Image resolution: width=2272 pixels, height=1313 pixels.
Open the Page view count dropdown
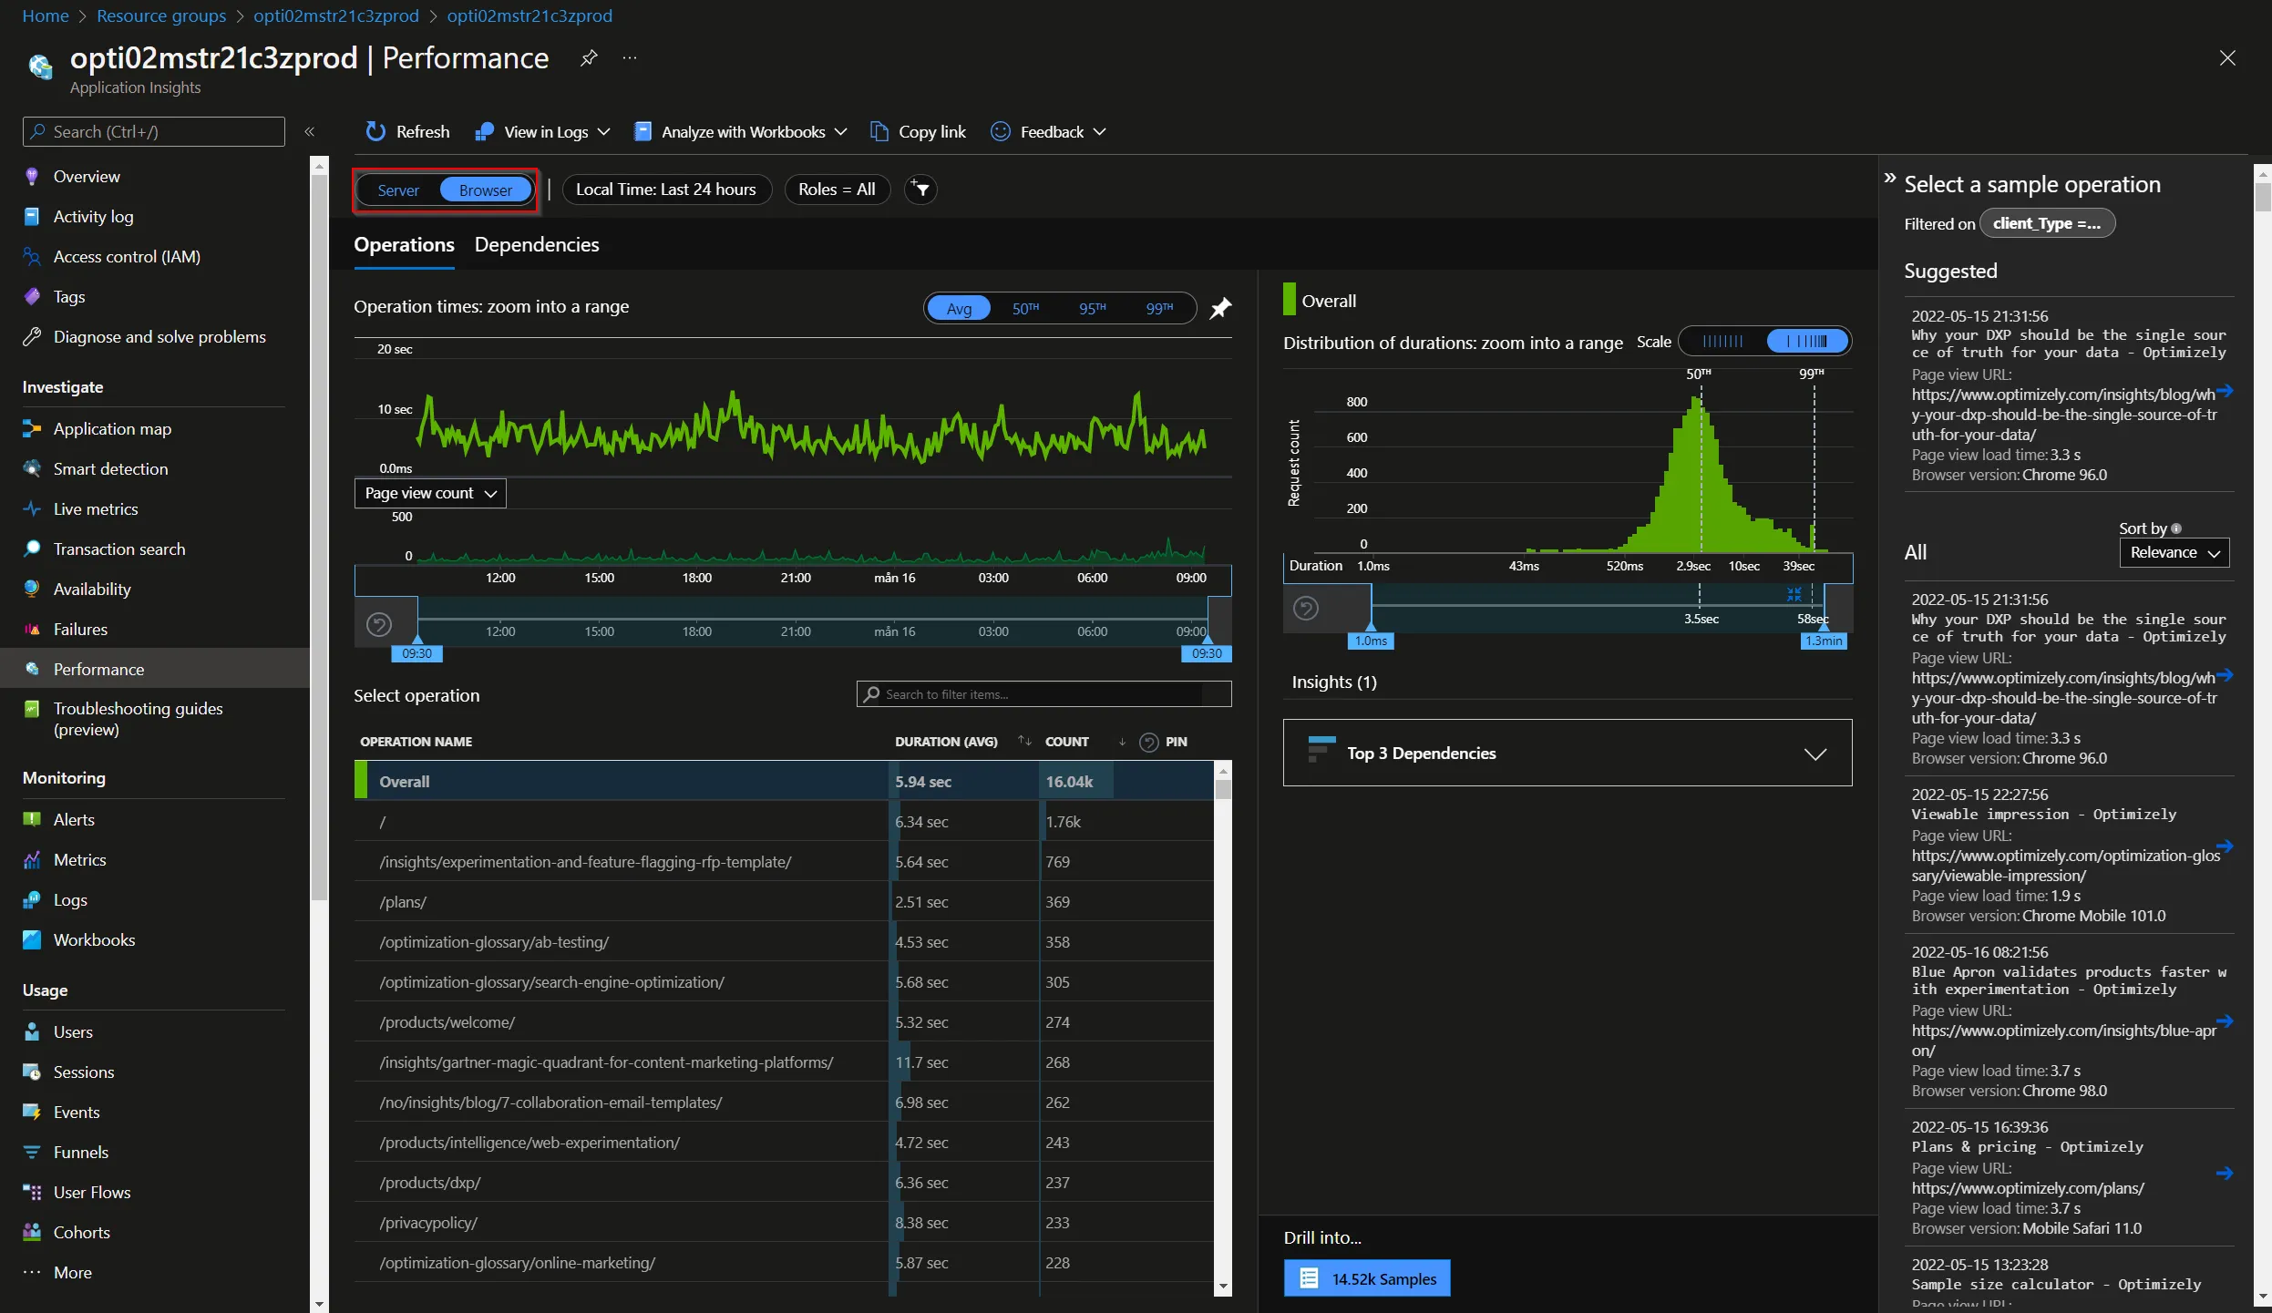pos(430,493)
